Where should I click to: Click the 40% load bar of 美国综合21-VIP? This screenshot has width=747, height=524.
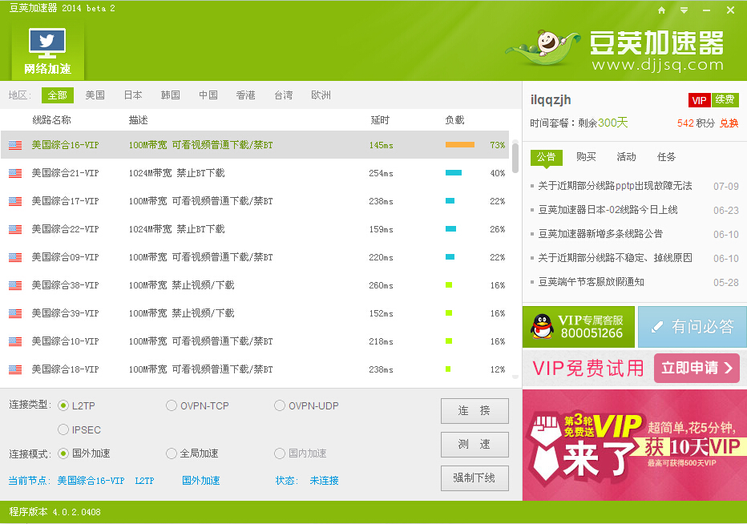click(454, 173)
